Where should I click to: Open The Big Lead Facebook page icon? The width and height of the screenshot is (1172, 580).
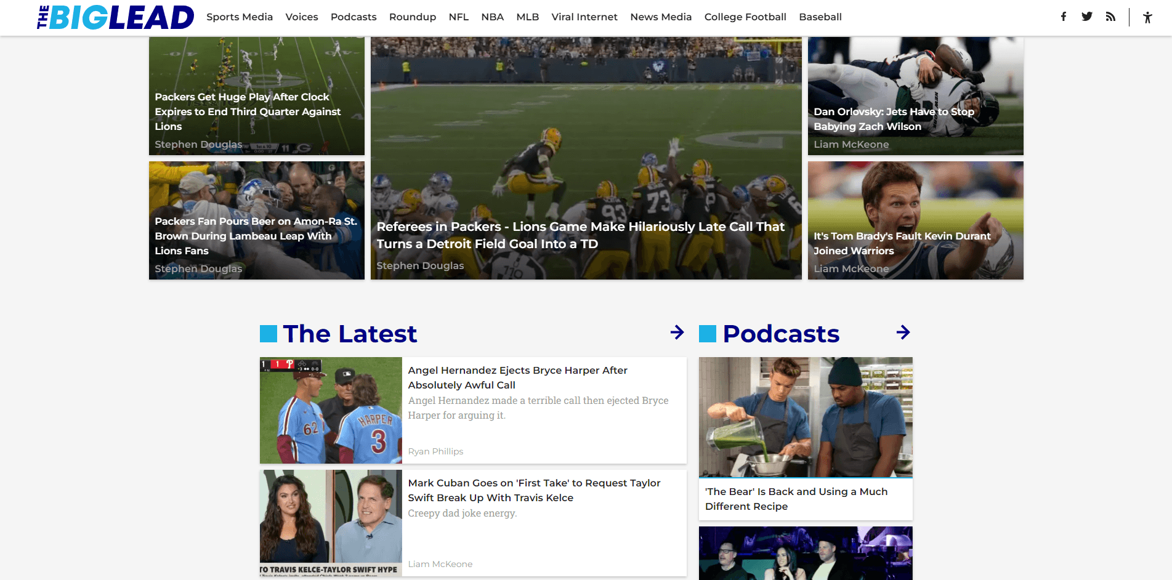click(x=1063, y=17)
